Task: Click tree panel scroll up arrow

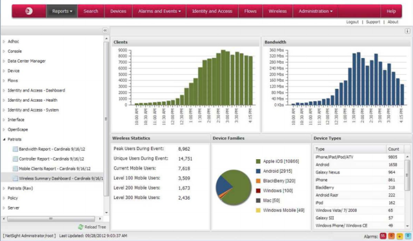Action: (x=106, y=39)
